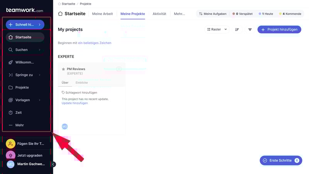Image resolution: width=309 pixels, height=174 pixels.
Task: Click the Martin Gschwe... profile name
Action: (x=31, y=164)
